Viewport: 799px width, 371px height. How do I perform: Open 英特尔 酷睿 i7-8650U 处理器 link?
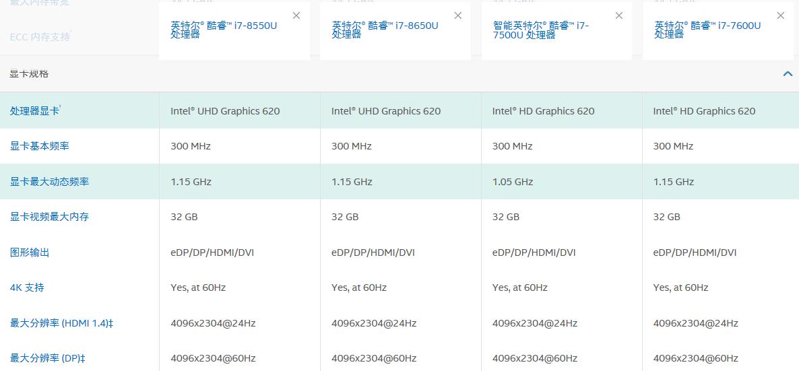click(385, 30)
